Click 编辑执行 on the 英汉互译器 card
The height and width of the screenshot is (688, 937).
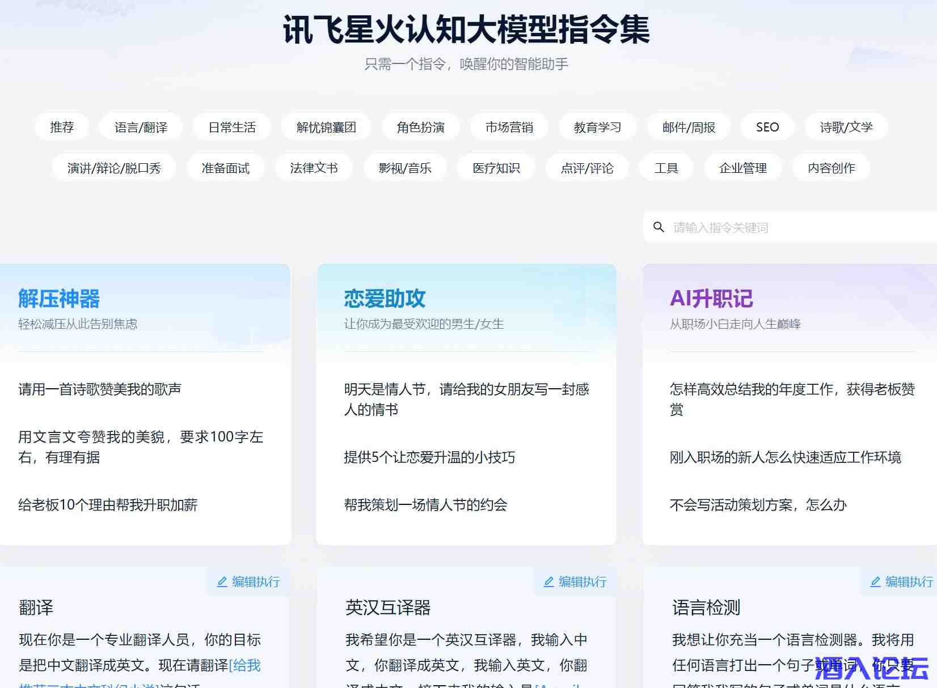(x=575, y=582)
